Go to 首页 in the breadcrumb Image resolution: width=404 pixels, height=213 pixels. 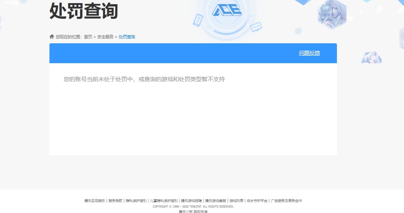click(88, 37)
